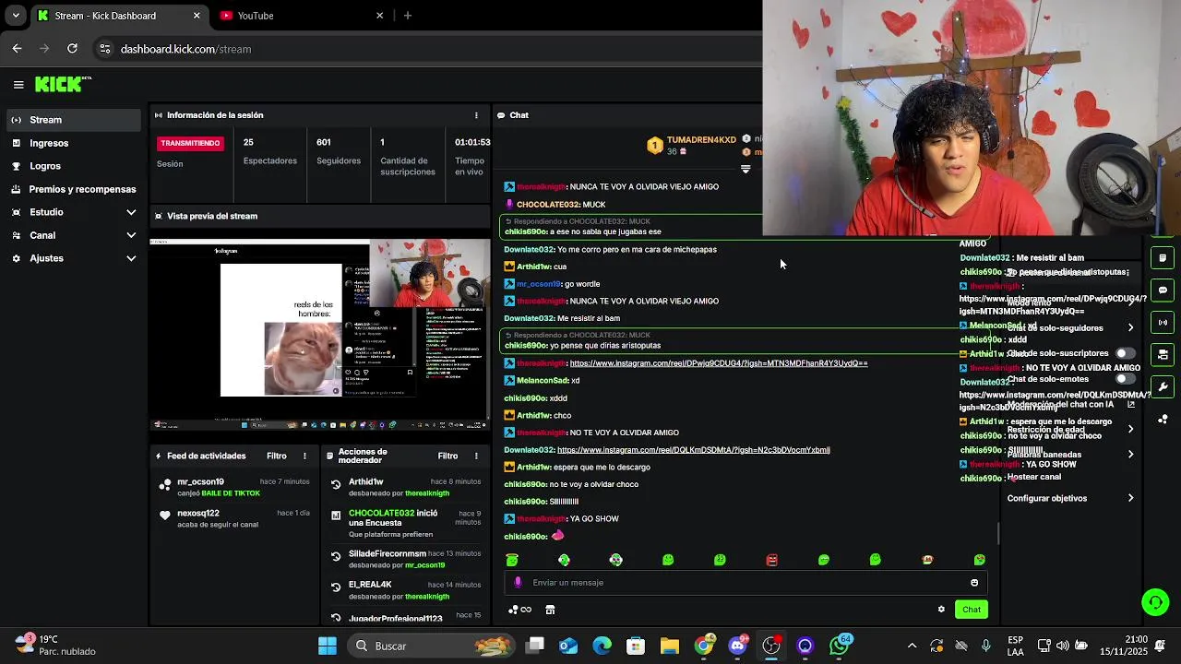Open Logros in the sidebar

click(x=74, y=166)
